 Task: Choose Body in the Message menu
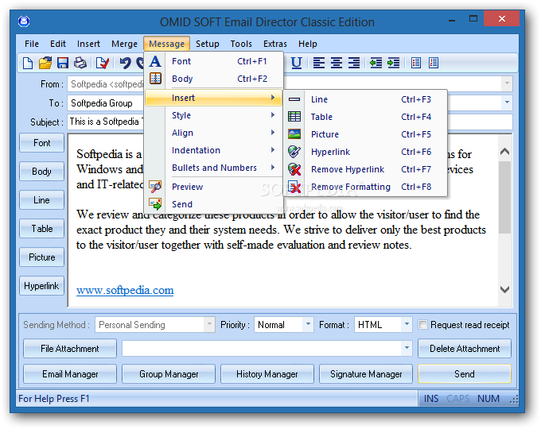pos(215,79)
